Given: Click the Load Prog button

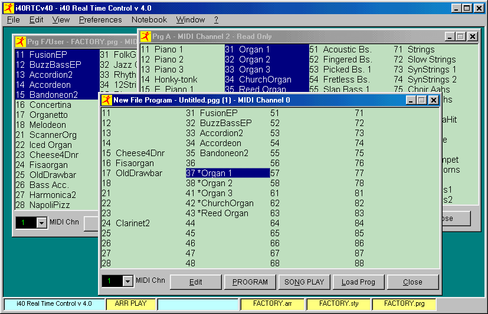Looking at the screenshot, I should (358, 282).
